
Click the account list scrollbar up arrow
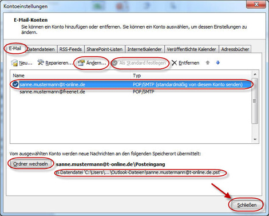point(255,74)
